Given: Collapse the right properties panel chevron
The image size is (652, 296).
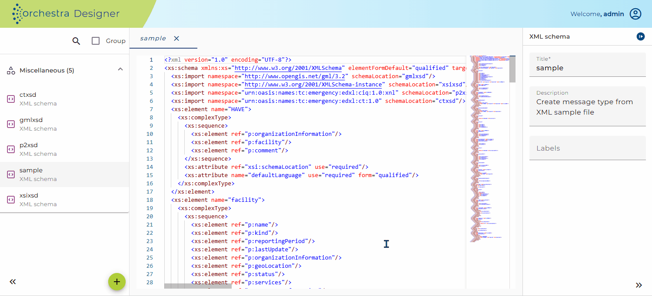Looking at the screenshot, I should tap(639, 285).
